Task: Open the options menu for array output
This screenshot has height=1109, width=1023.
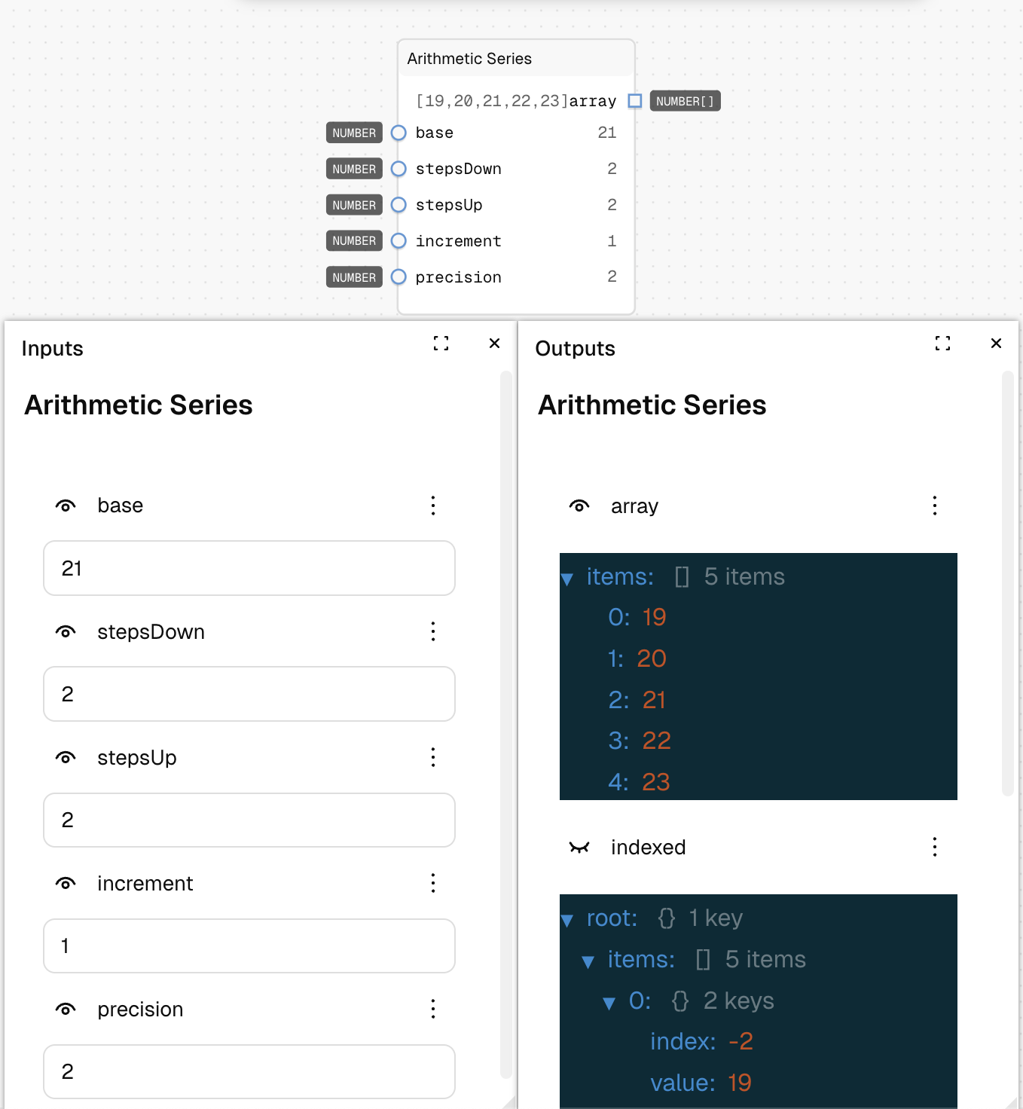Action: [x=935, y=506]
